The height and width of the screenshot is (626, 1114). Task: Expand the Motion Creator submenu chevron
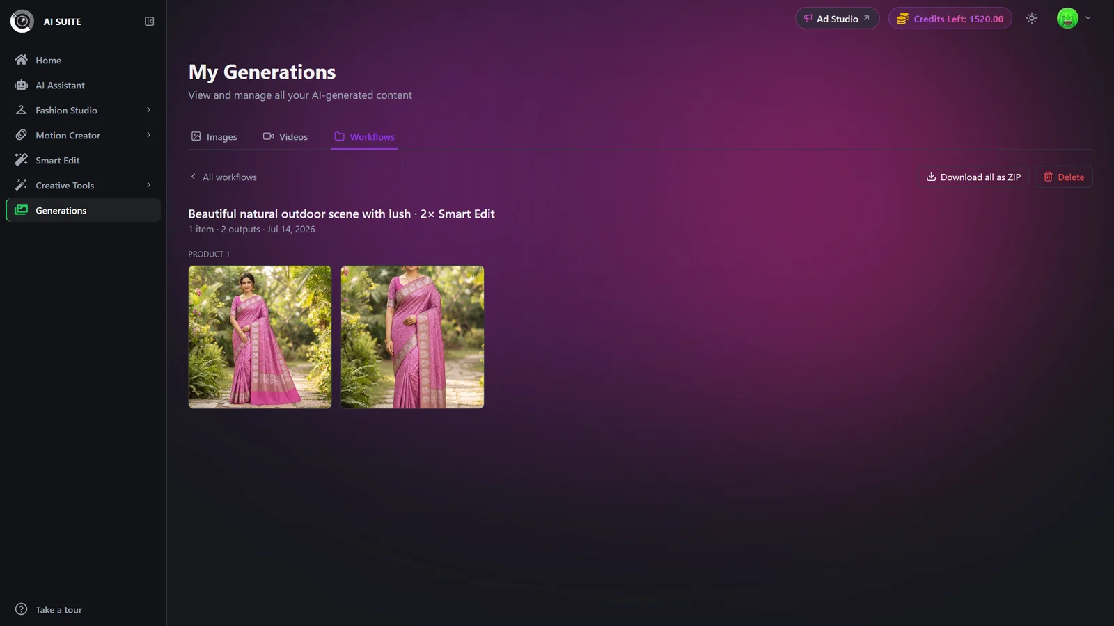(148, 135)
